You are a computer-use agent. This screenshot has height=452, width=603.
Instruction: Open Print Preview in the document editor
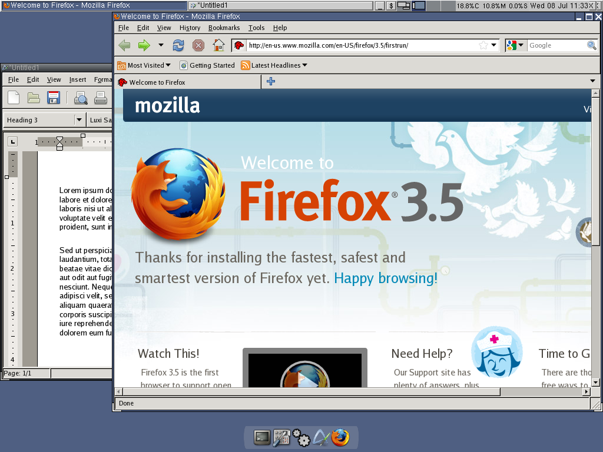[81, 98]
